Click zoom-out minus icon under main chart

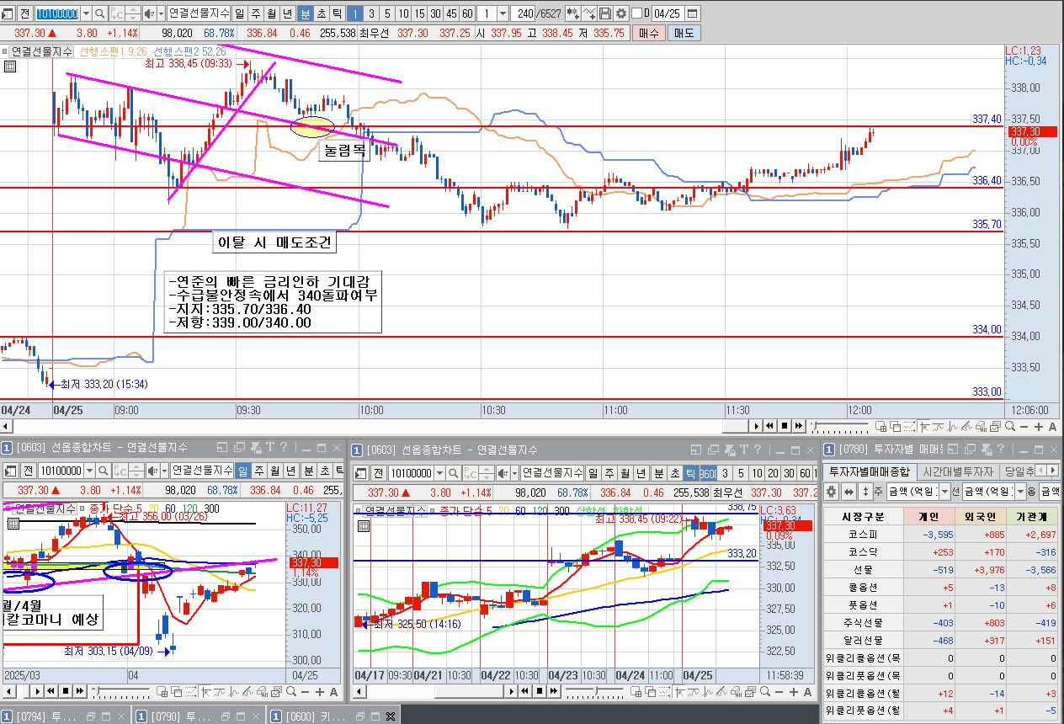click(x=1024, y=427)
